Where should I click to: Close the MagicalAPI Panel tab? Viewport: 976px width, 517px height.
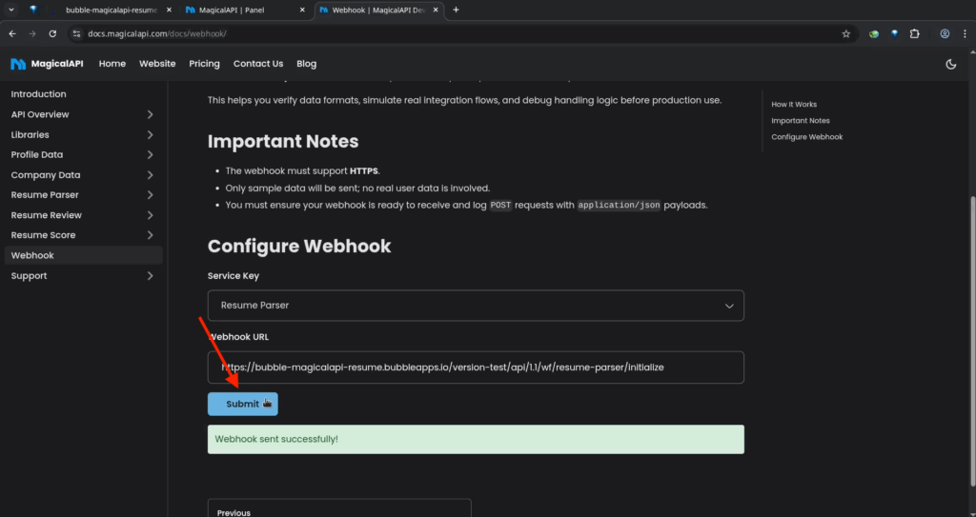pos(302,10)
